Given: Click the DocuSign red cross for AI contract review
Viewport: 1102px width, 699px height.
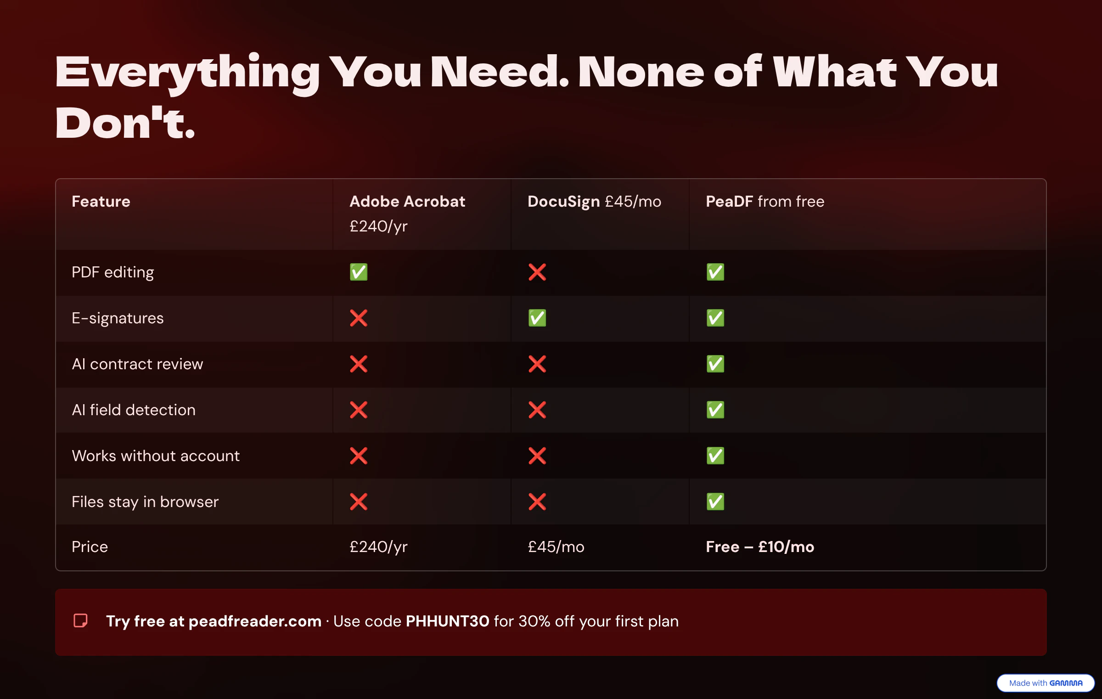Looking at the screenshot, I should click(537, 364).
